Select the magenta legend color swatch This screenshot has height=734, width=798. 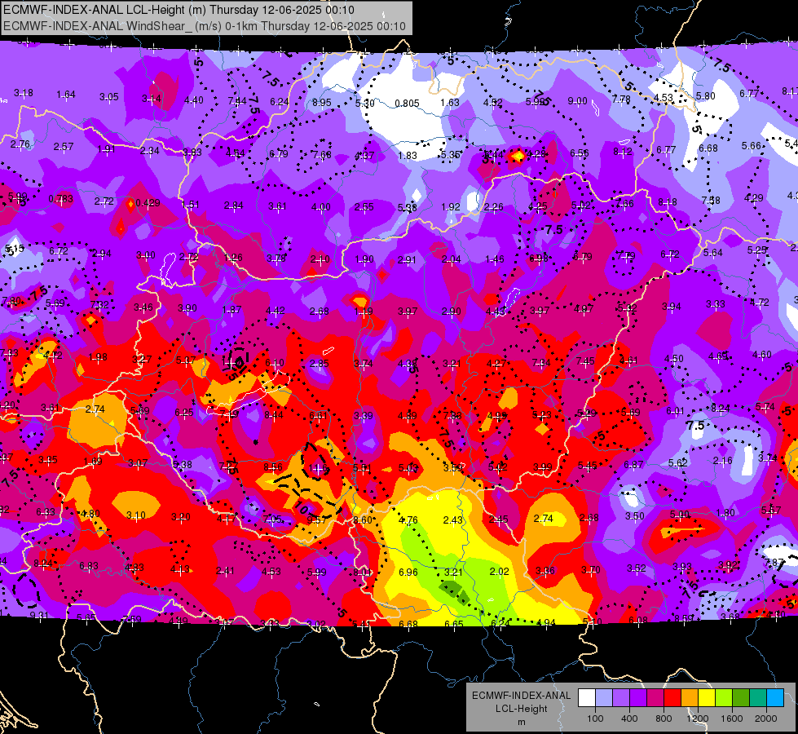(x=655, y=698)
